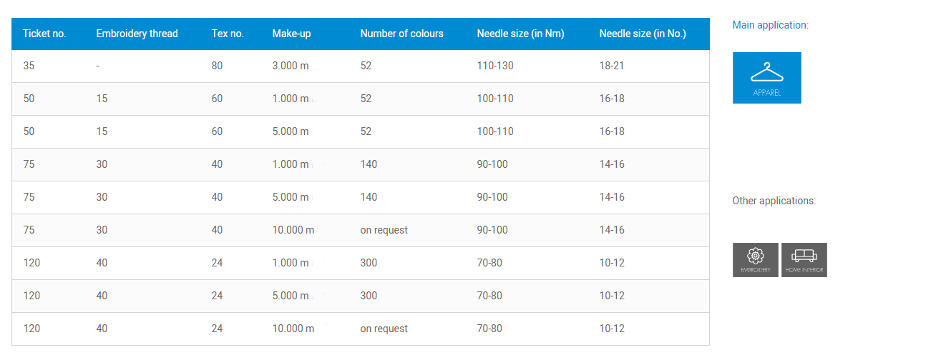Select the 110-130 needle size cell
The height and width of the screenshot is (355, 946).
[495, 66]
